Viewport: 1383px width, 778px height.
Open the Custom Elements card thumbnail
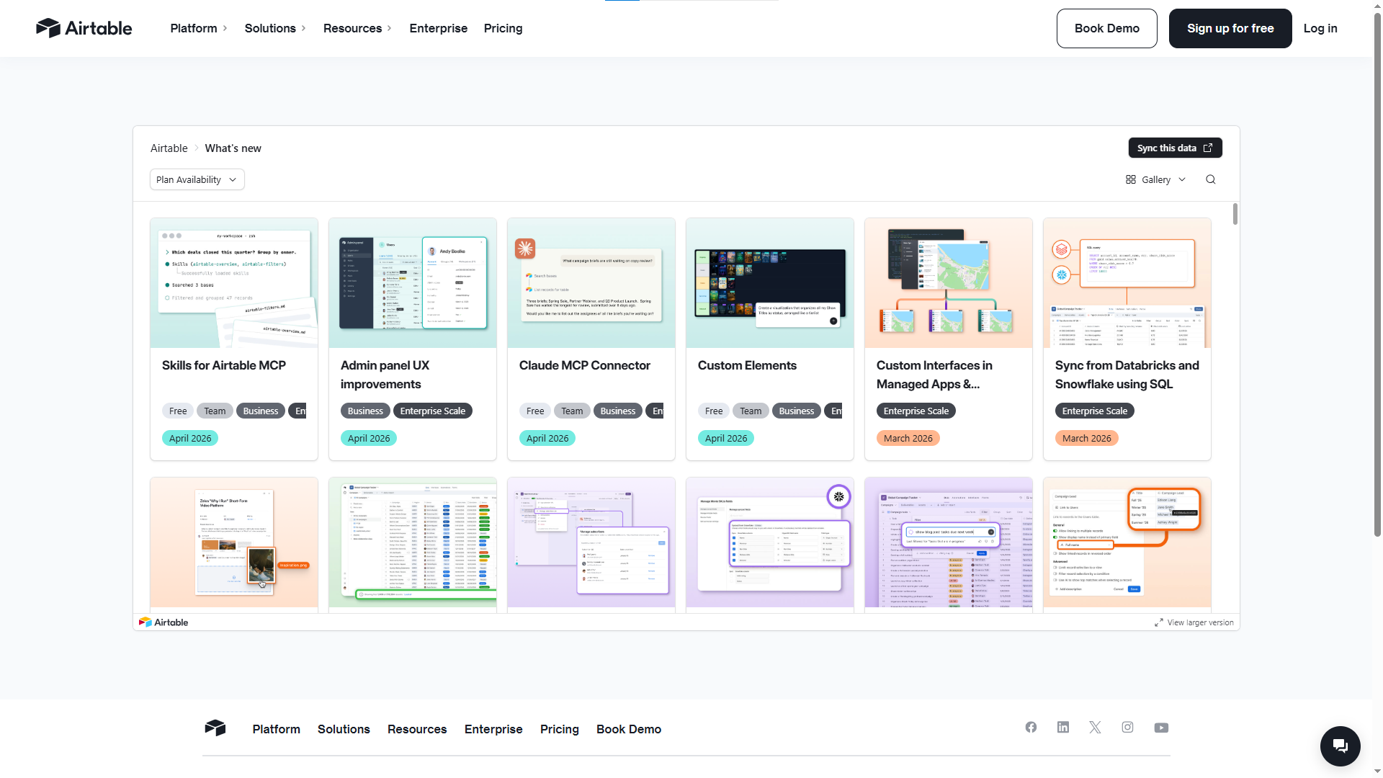pyautogui.click(x=770, y=283)
